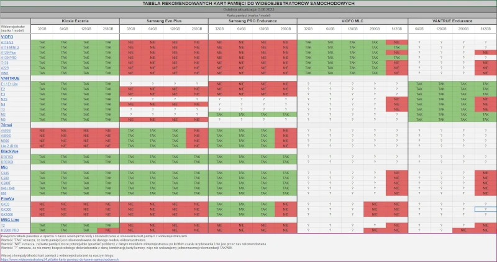Select HS900 PRO row's NIE cell under Kioxia 256GB
Image resolution: width=497 pixels, height=262 pixels.
pyautogui.click(x=108, y=230)
